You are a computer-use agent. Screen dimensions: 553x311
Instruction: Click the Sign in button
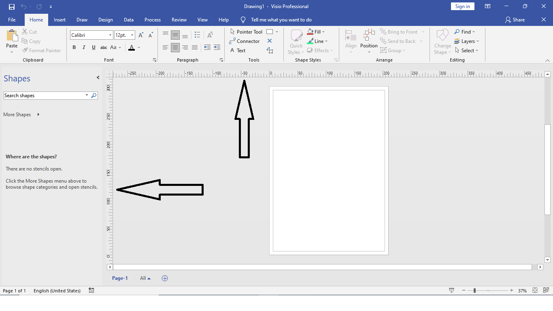(x=462, y=6)
